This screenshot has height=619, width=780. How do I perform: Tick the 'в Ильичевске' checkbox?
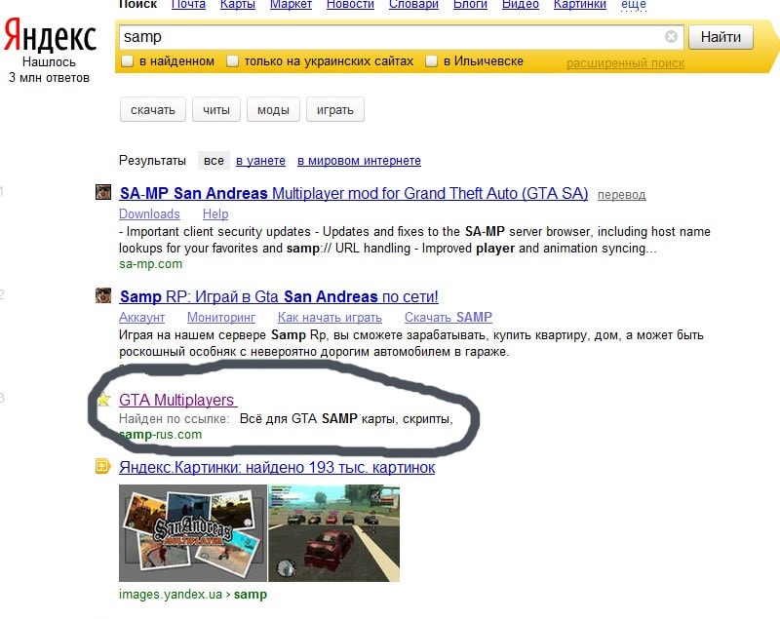[431, 61]
